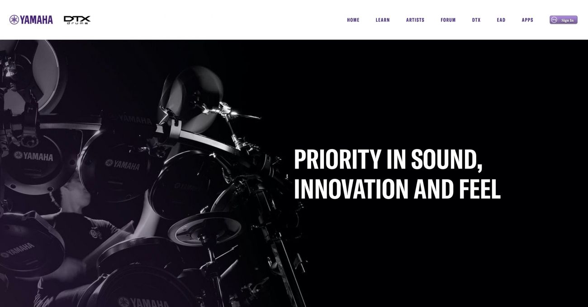Screen dimensions: 588x307
Task: Click the purple Sign In button
Action: click(564, 20)
